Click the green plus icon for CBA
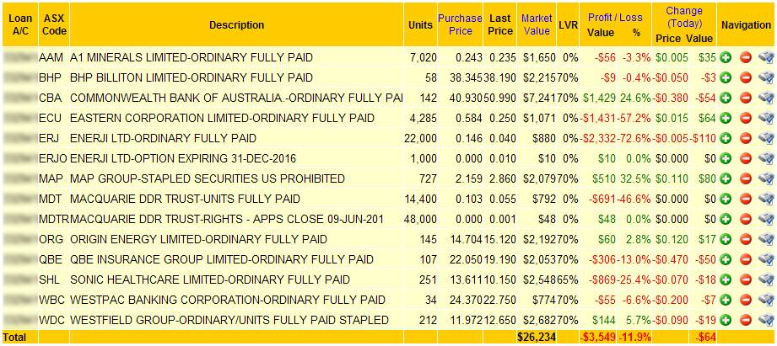 [x=726, y=98]
